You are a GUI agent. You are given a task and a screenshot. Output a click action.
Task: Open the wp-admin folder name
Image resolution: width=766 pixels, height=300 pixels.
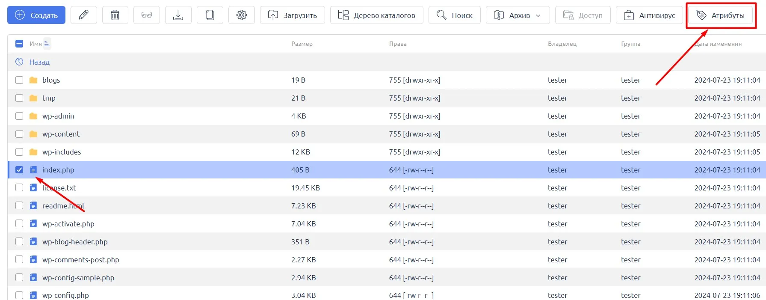pyautogui.click(x=58, y=116)
